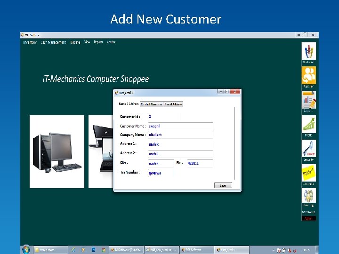The width and height of the screenshot is (339, 254).
Task: Open the Reminder sticky-note icon
Action: tap(308, 173)
